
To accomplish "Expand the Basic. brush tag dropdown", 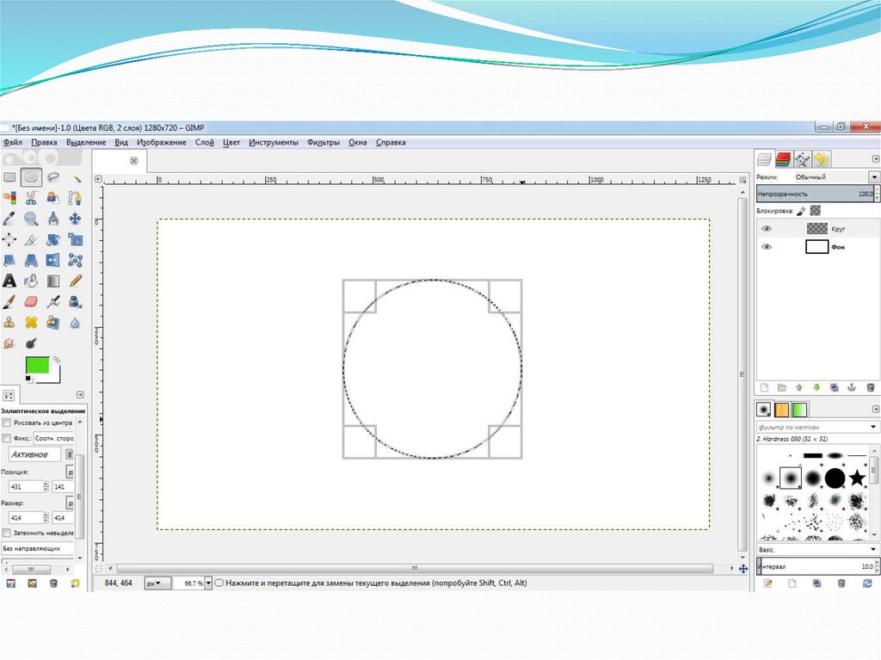I will (x=874, y=549).
